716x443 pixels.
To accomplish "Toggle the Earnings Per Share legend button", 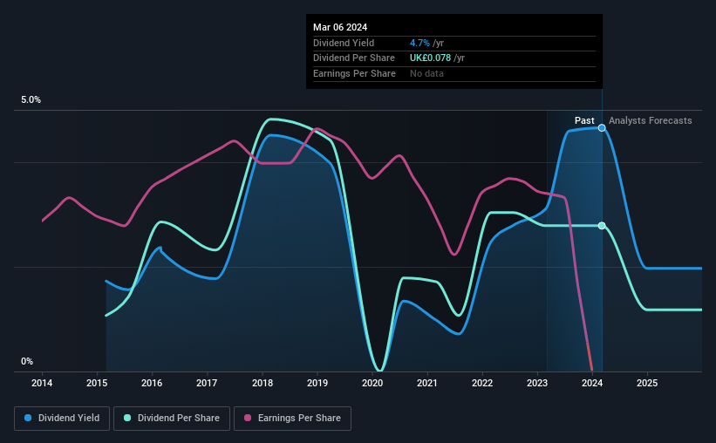I will 292,419.
